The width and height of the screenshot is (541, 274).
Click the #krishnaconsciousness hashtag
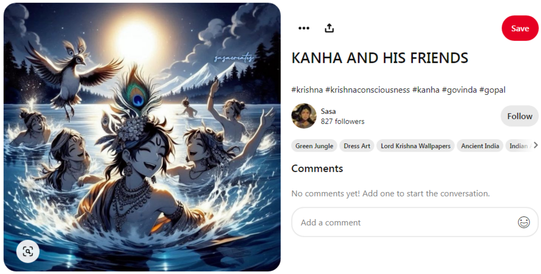(368, 90)
